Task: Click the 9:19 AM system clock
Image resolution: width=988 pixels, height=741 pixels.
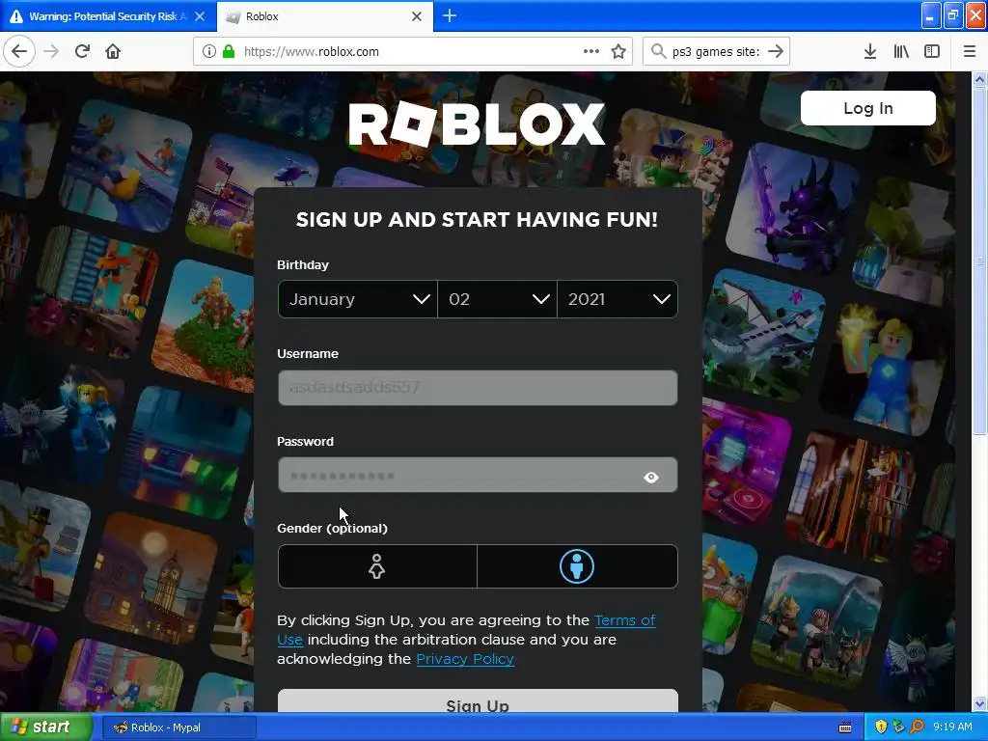Action: [x=952, y=727]
